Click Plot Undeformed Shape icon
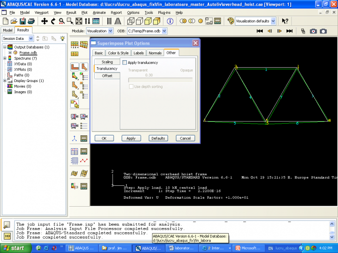Screen dimensions: 338x253 (x=74, y=67)
